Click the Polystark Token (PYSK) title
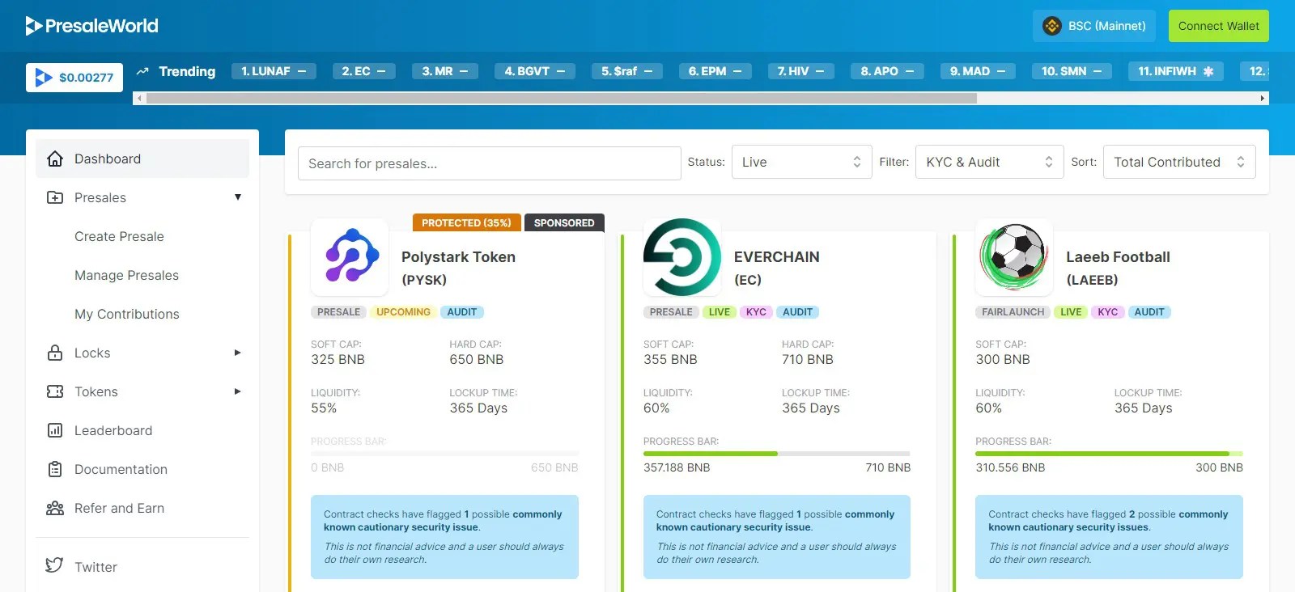This screenshot has width=1295, height=592. pos(458,268)
